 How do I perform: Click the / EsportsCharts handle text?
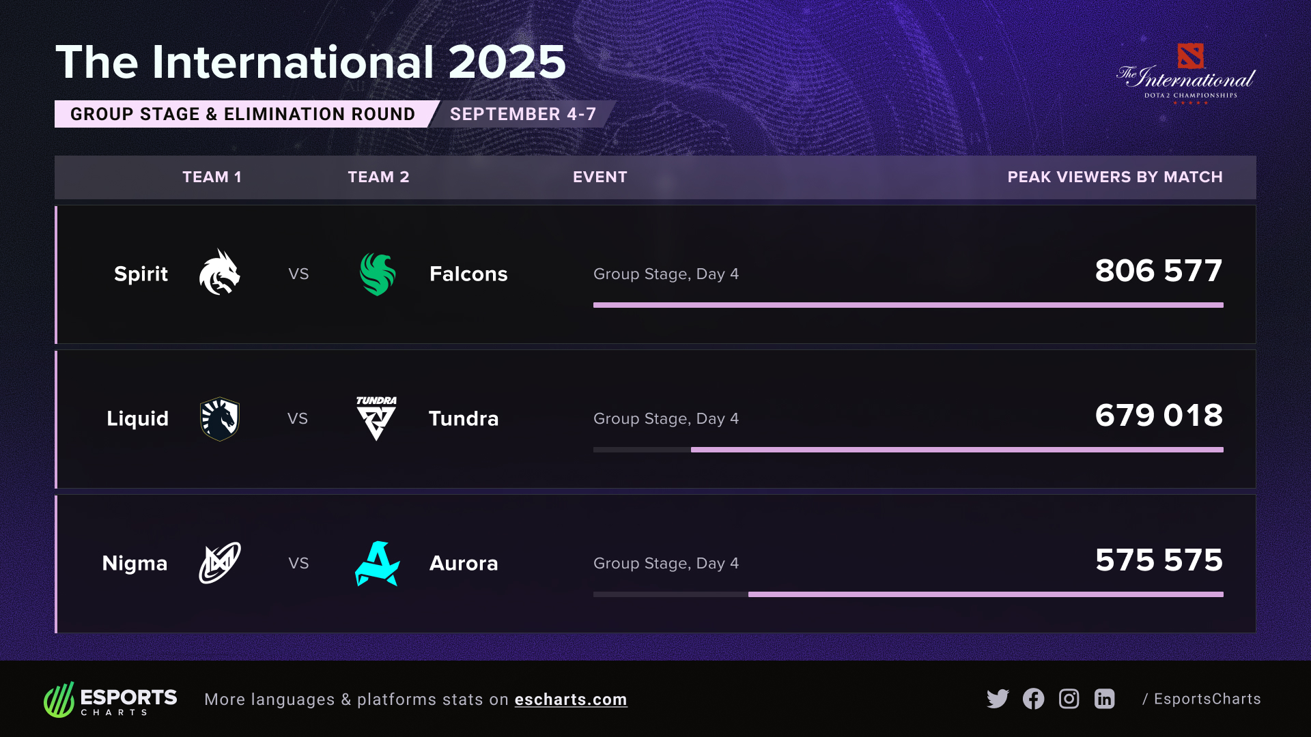(x=1202, y=699)
